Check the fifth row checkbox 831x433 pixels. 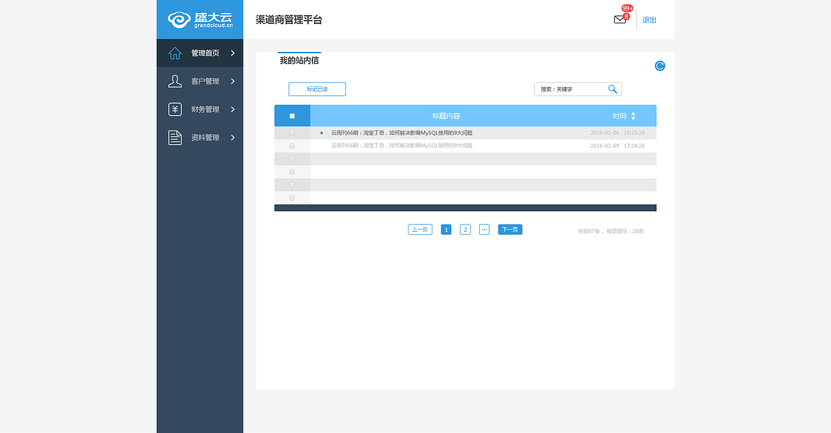292,184
